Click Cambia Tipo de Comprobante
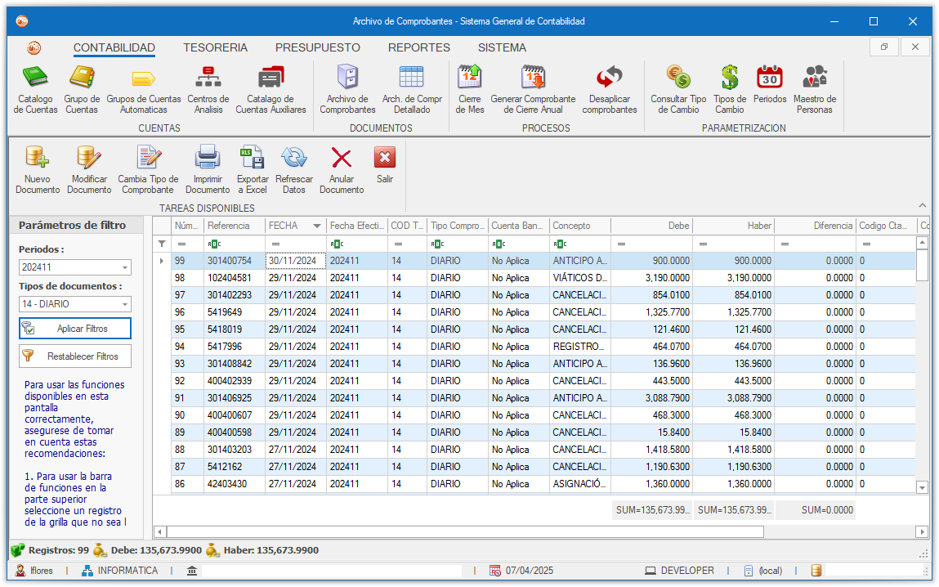 148,170
